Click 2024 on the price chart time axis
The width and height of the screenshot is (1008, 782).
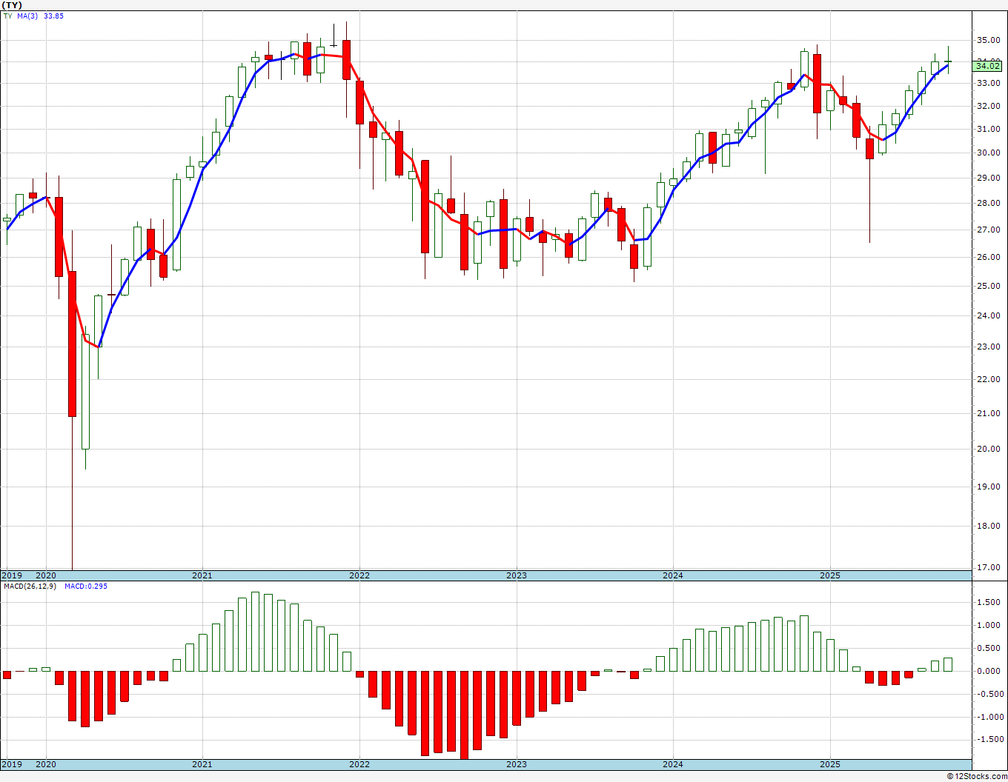point(673,575)
